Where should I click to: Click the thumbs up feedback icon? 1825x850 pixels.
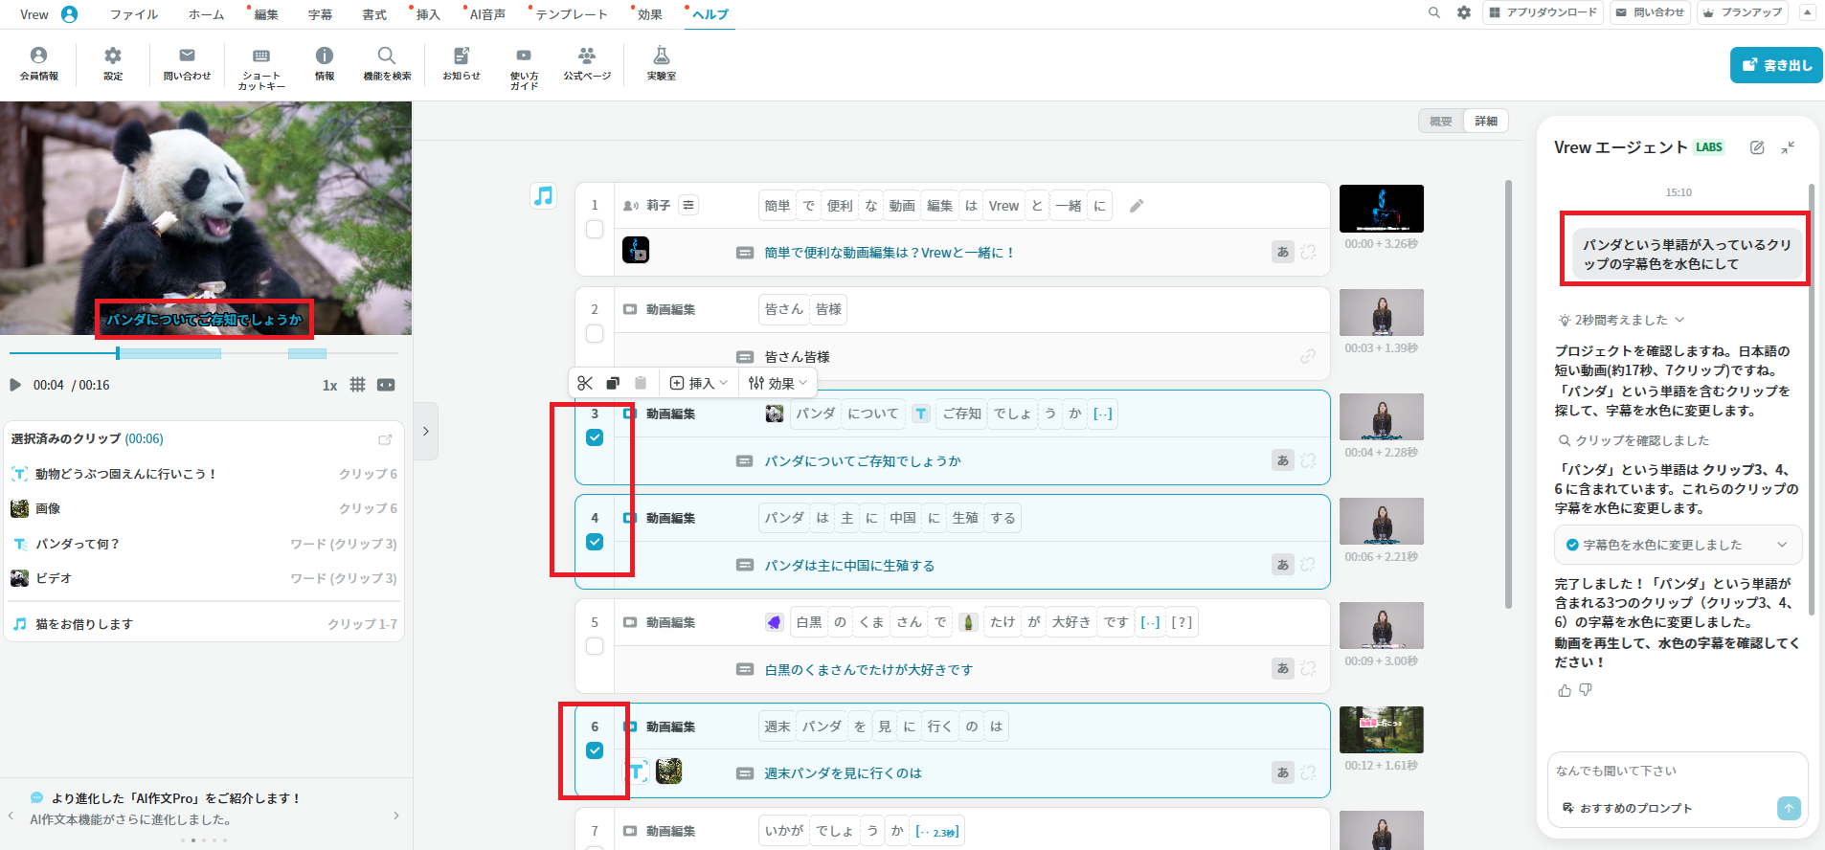pyautogui.click(x=1565, y=690)
